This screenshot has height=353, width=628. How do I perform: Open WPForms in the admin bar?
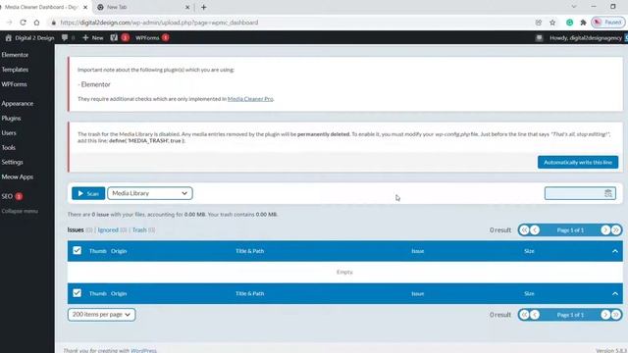click(x=152, y=37)
